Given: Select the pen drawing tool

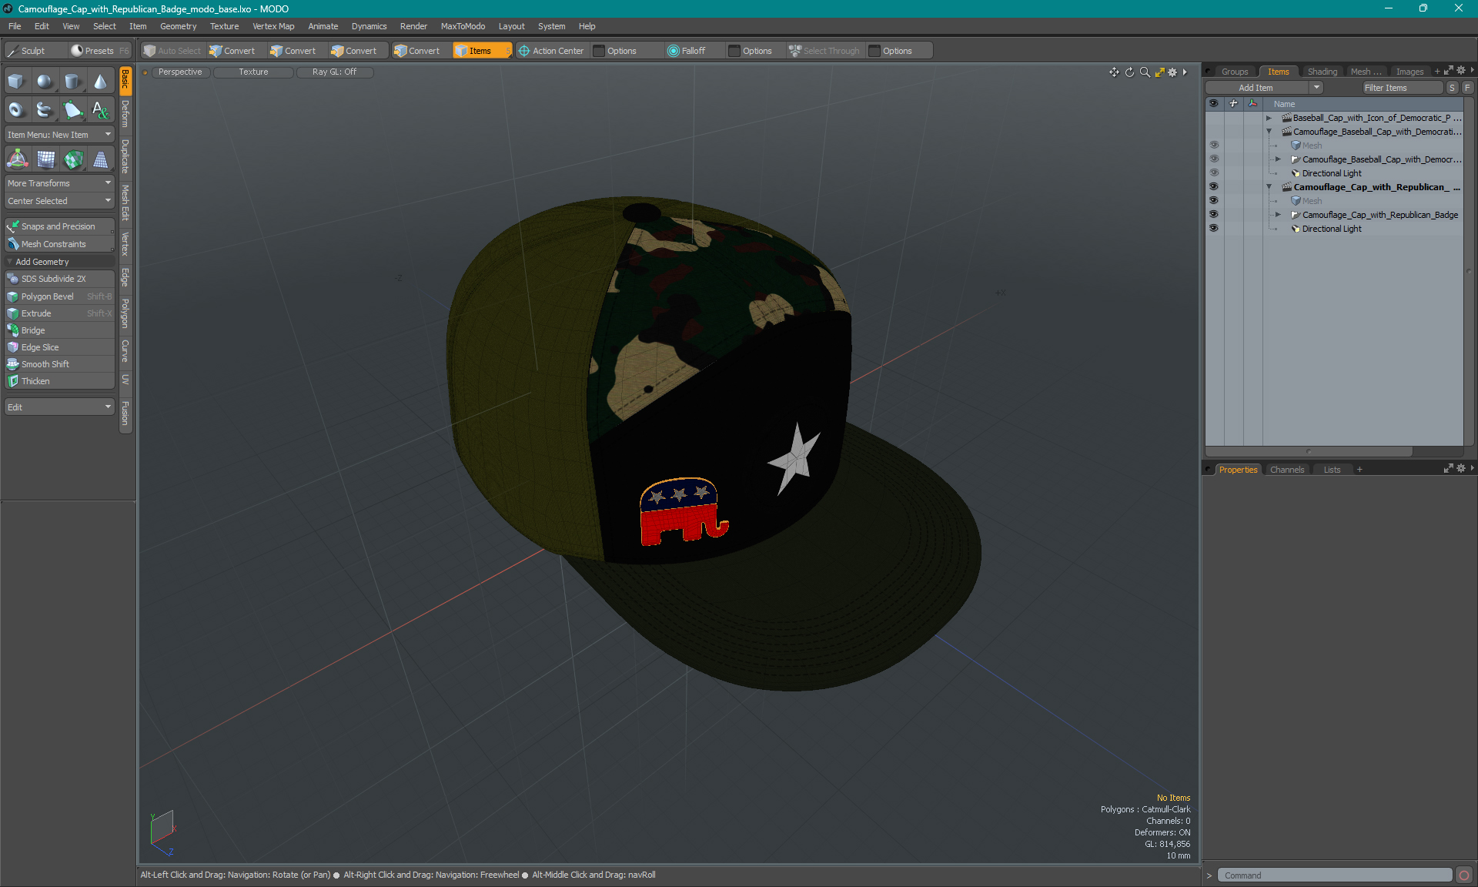Looking at the screenshot, I should pyautogui.click(x=72, y=110).
